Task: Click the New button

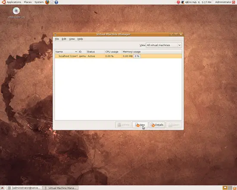Action: pyautogui.click(x=140, y=125)
